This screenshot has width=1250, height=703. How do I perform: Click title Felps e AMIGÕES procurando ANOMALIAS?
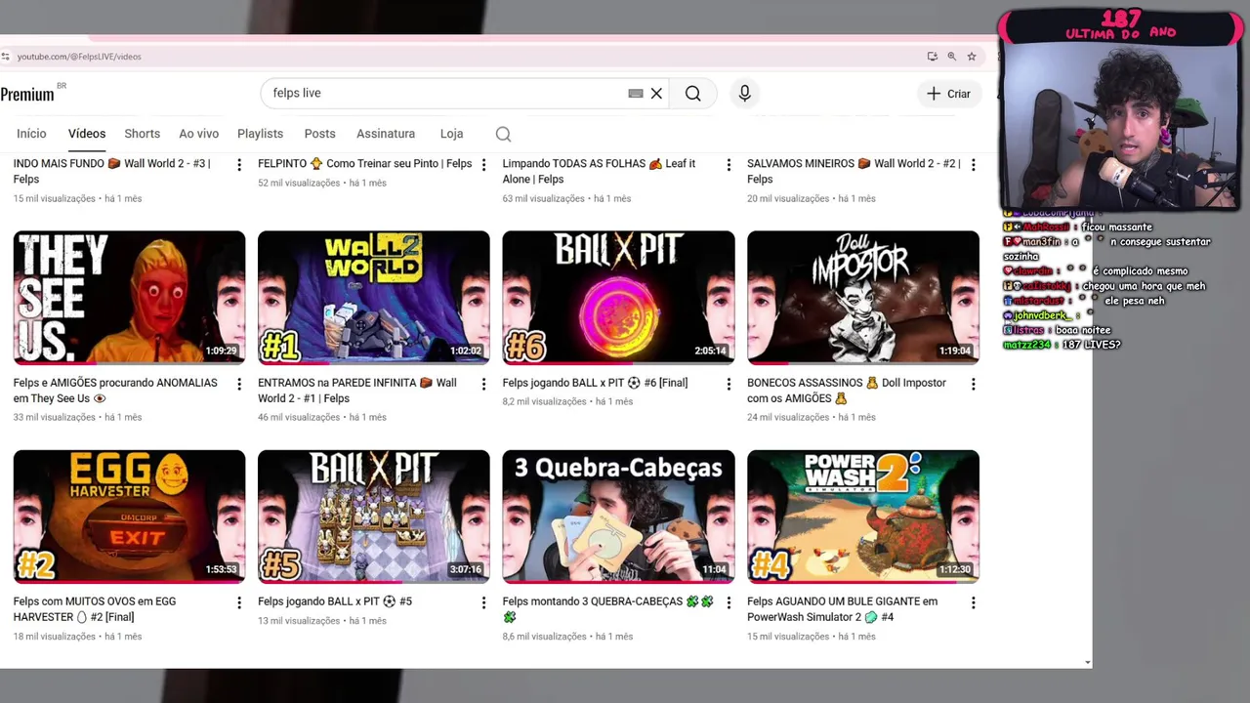(115, 391)
